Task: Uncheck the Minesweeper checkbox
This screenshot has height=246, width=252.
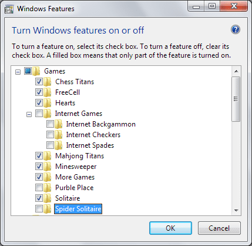Action: pos(39,166)
